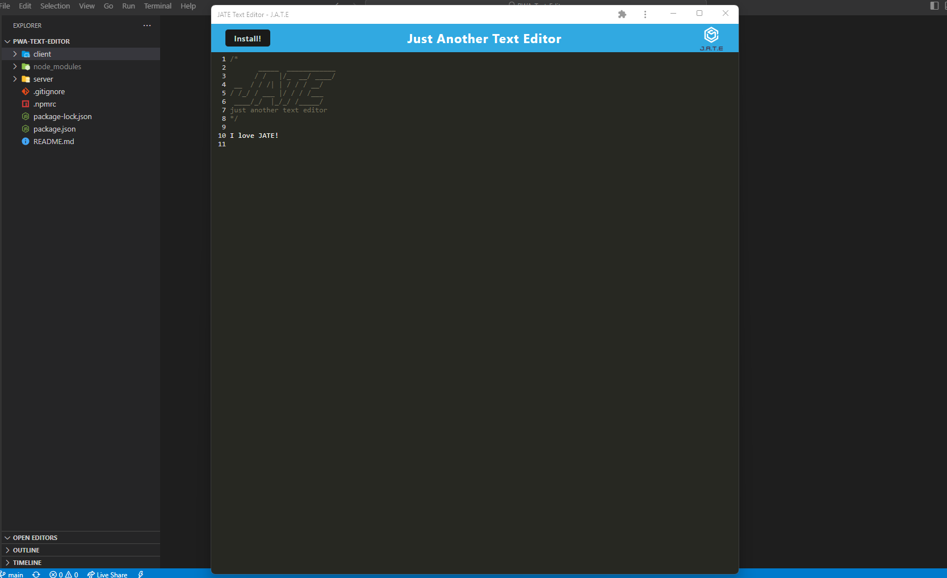
Task: Open the errors and warnings indicator
Action: tap(64, 574)
